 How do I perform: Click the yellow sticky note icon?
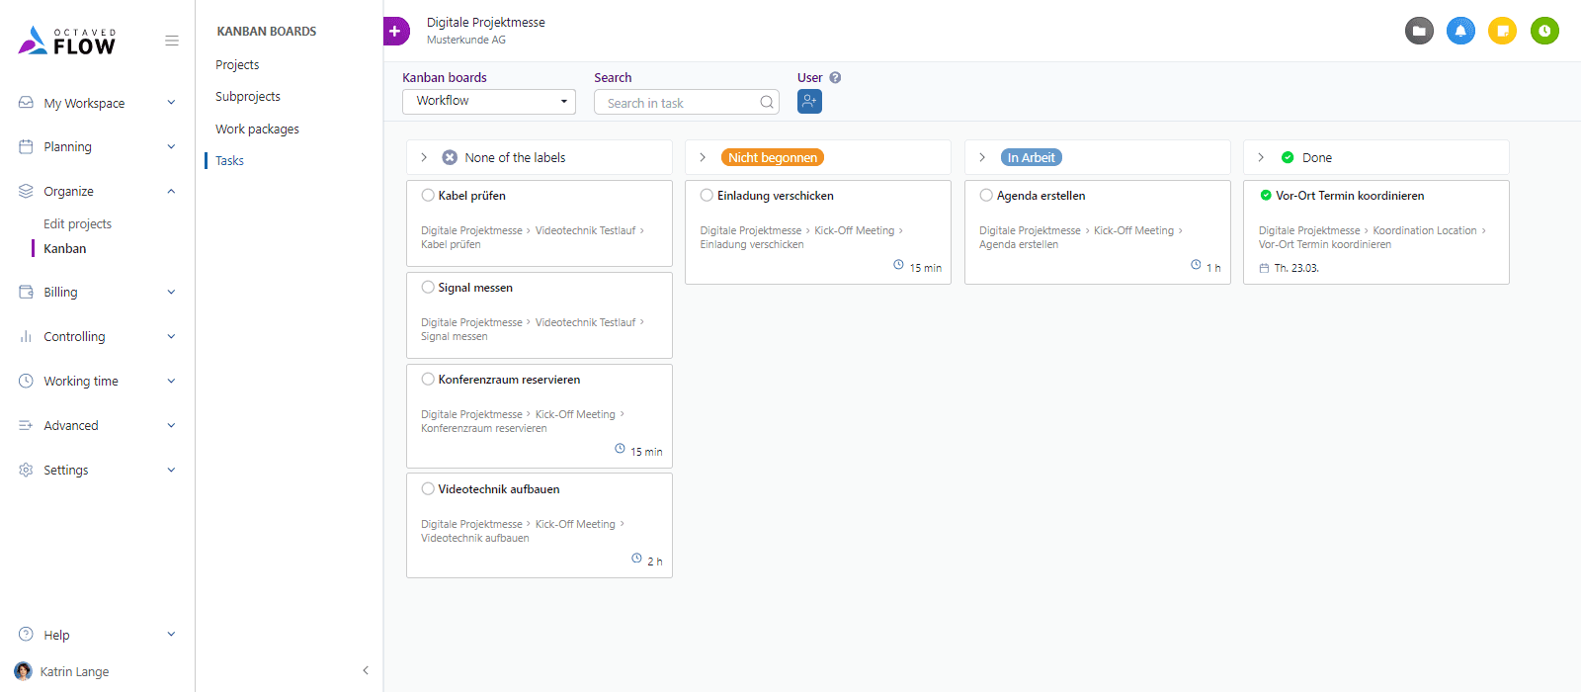pyautogui.click(x=1502, y=31)
